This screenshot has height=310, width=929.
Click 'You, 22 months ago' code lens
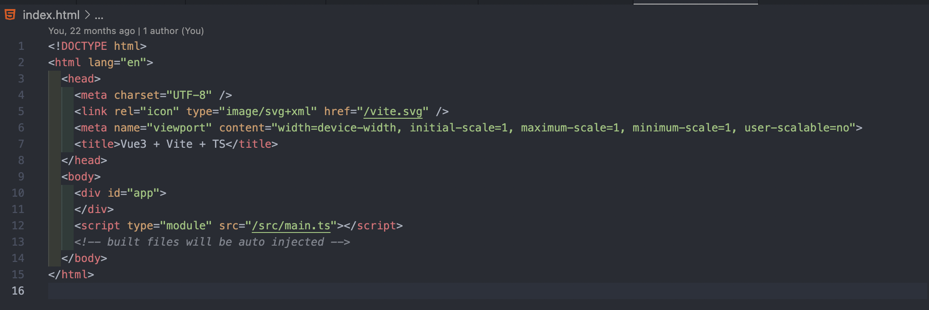pyautogui.click(x=91, y=31)
